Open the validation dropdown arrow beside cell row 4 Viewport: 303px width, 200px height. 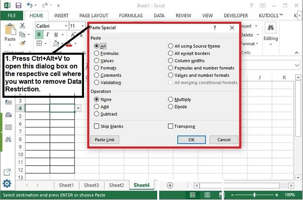coord(78,108)
